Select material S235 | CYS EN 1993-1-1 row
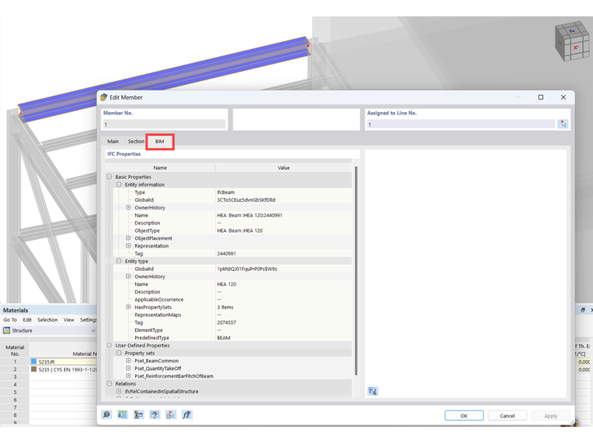The image size is (593, 444). tap(63, 369)
